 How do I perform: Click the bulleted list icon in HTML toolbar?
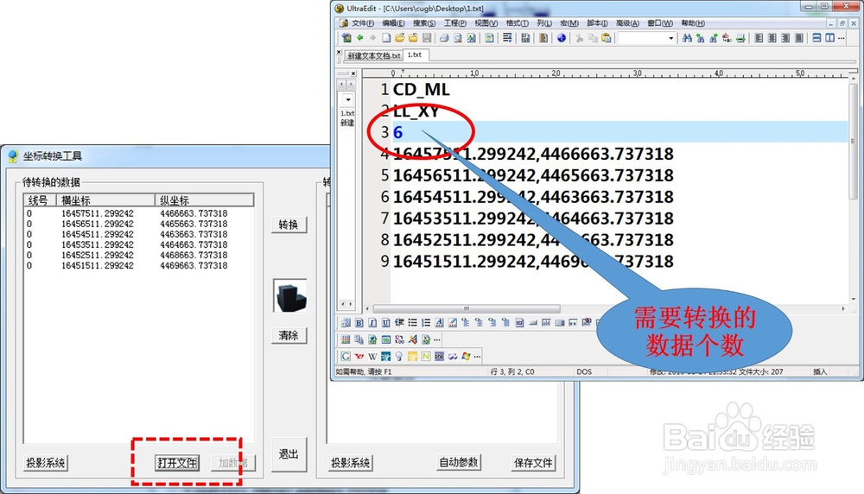click(412, 323)
